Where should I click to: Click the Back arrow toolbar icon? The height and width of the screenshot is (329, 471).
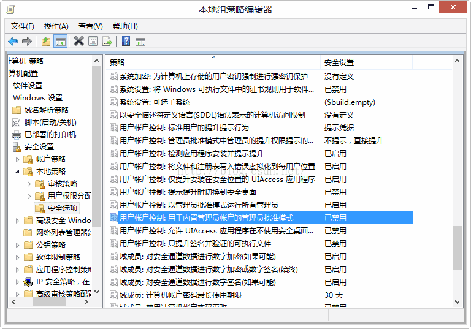click(x=13, y=41)
